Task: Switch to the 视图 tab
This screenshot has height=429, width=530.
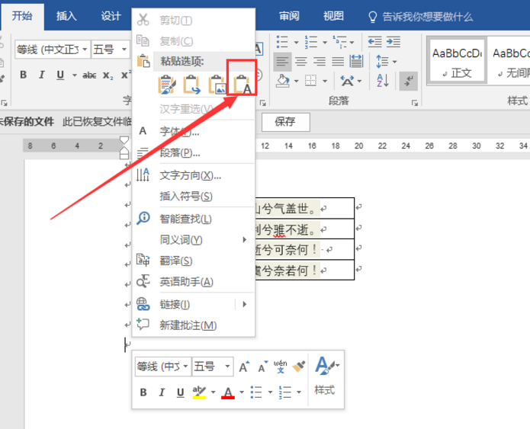Action: point(333,16)
